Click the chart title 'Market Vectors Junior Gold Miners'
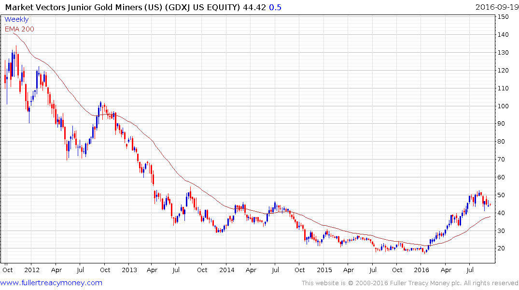The image size is (519, 290). [73, 7]
